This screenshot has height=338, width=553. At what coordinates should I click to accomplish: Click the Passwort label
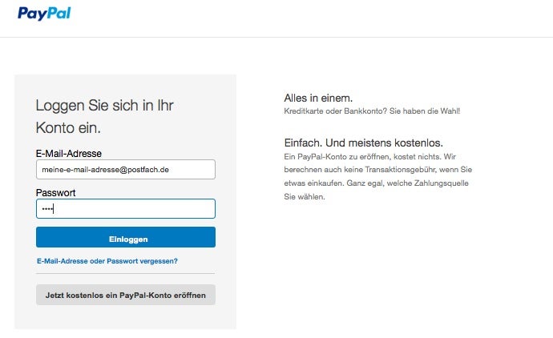pyautogui.click(x=56, y=193)
